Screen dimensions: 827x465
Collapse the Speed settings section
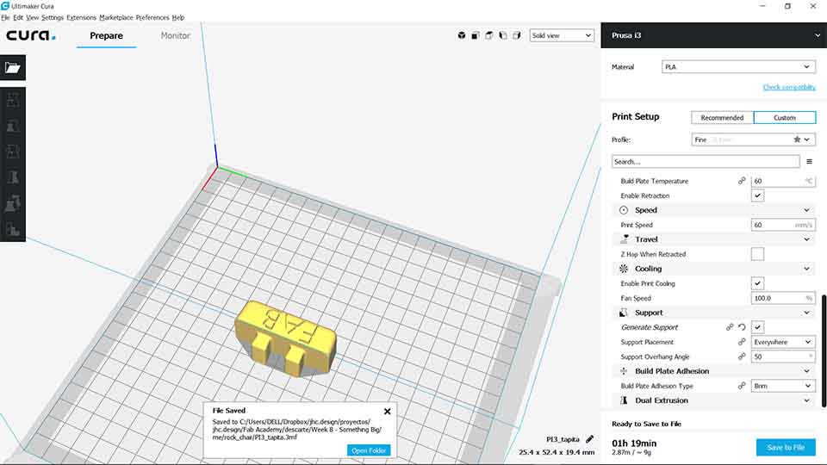pyautogui.click(x=713, y=210)
